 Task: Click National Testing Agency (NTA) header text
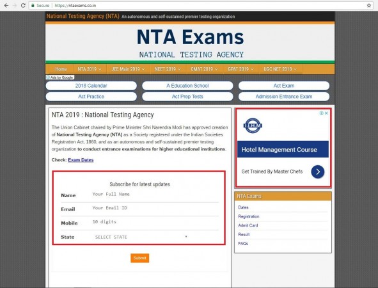click(x=83, y=16)
